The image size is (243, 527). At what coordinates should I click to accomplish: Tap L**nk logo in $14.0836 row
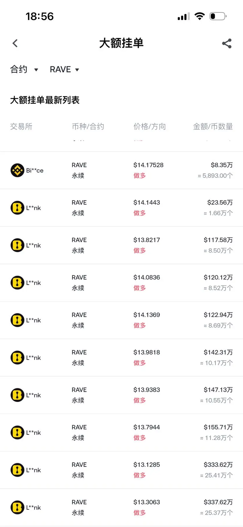coord(17,283)
